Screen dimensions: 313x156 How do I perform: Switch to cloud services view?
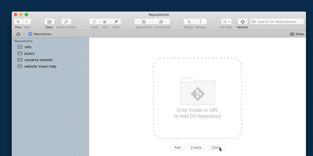point(18,34)
